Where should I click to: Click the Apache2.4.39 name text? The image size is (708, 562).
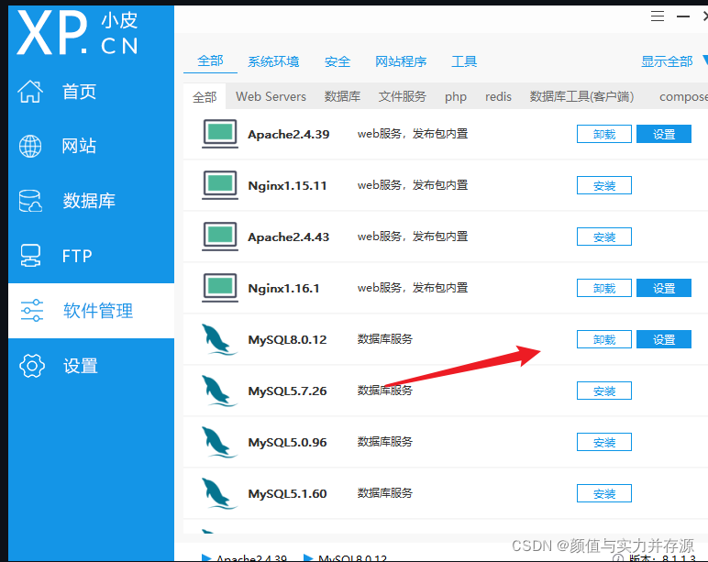pyautogui.click(x=289, y=135)
